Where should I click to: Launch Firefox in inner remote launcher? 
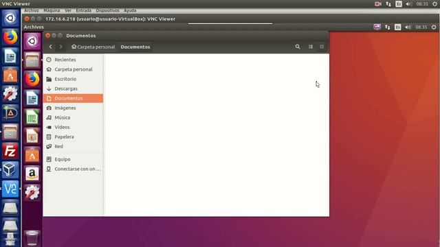tap(32, 79)
